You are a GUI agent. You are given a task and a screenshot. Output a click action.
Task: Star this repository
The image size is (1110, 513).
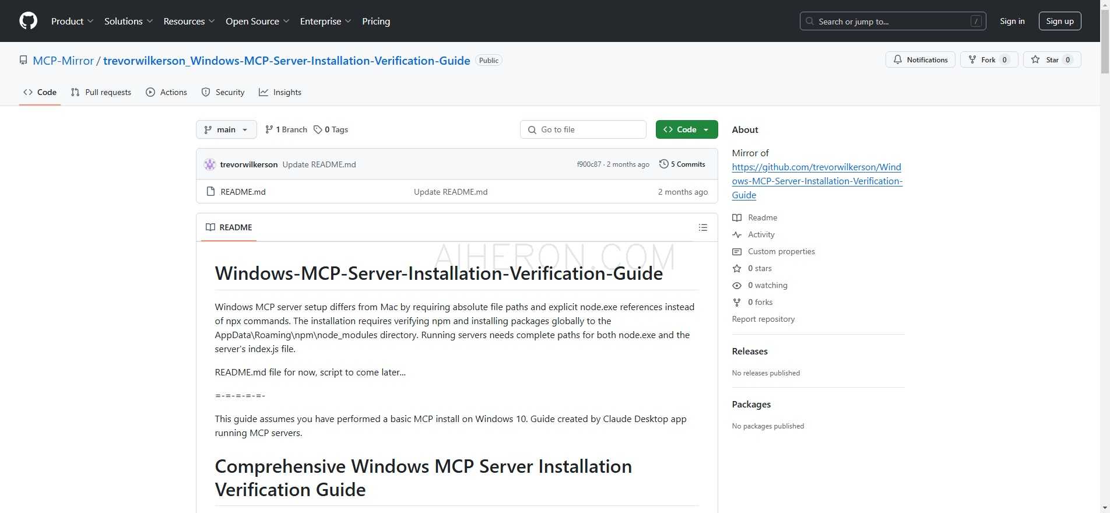point(1052,59)
